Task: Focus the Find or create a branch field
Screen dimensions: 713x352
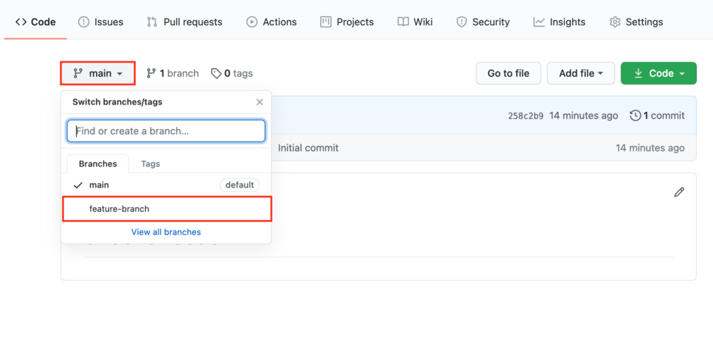Action: pos(166,131)
